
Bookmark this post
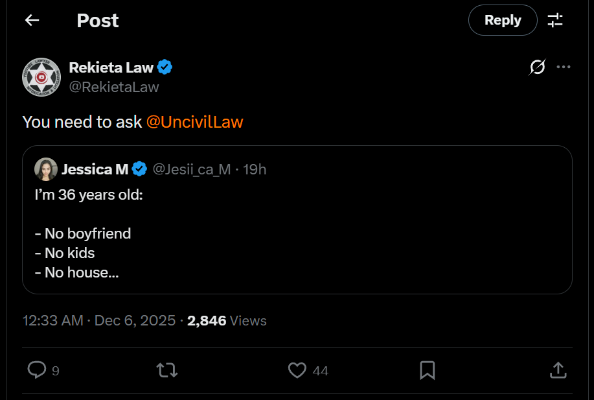point(428,370)
